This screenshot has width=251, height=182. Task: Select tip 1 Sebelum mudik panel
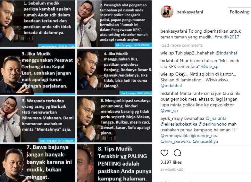pyautogui.click(x=38, y=24)
